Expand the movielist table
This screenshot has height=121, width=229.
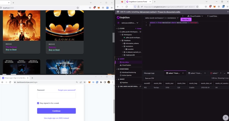coord(124,49)
